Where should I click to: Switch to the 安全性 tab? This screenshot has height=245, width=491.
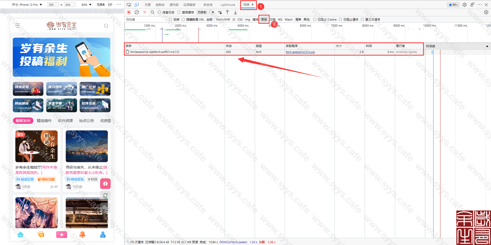pos(208,5)
